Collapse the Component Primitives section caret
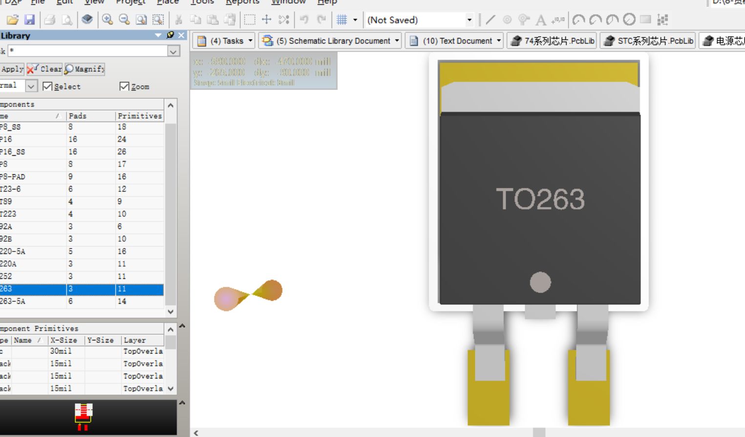745x437 pixels. coord(182,326)
